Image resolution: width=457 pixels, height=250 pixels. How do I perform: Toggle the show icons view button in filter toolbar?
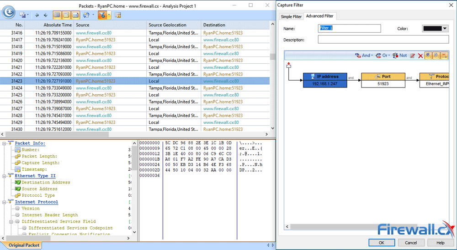point(428,55)
